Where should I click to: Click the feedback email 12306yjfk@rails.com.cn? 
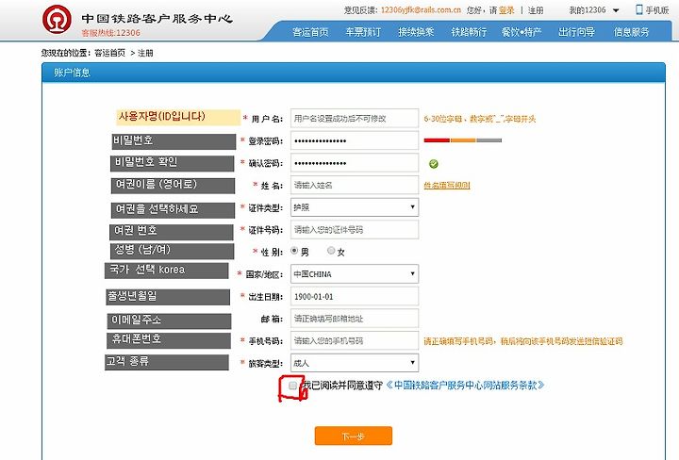[421, 10]
